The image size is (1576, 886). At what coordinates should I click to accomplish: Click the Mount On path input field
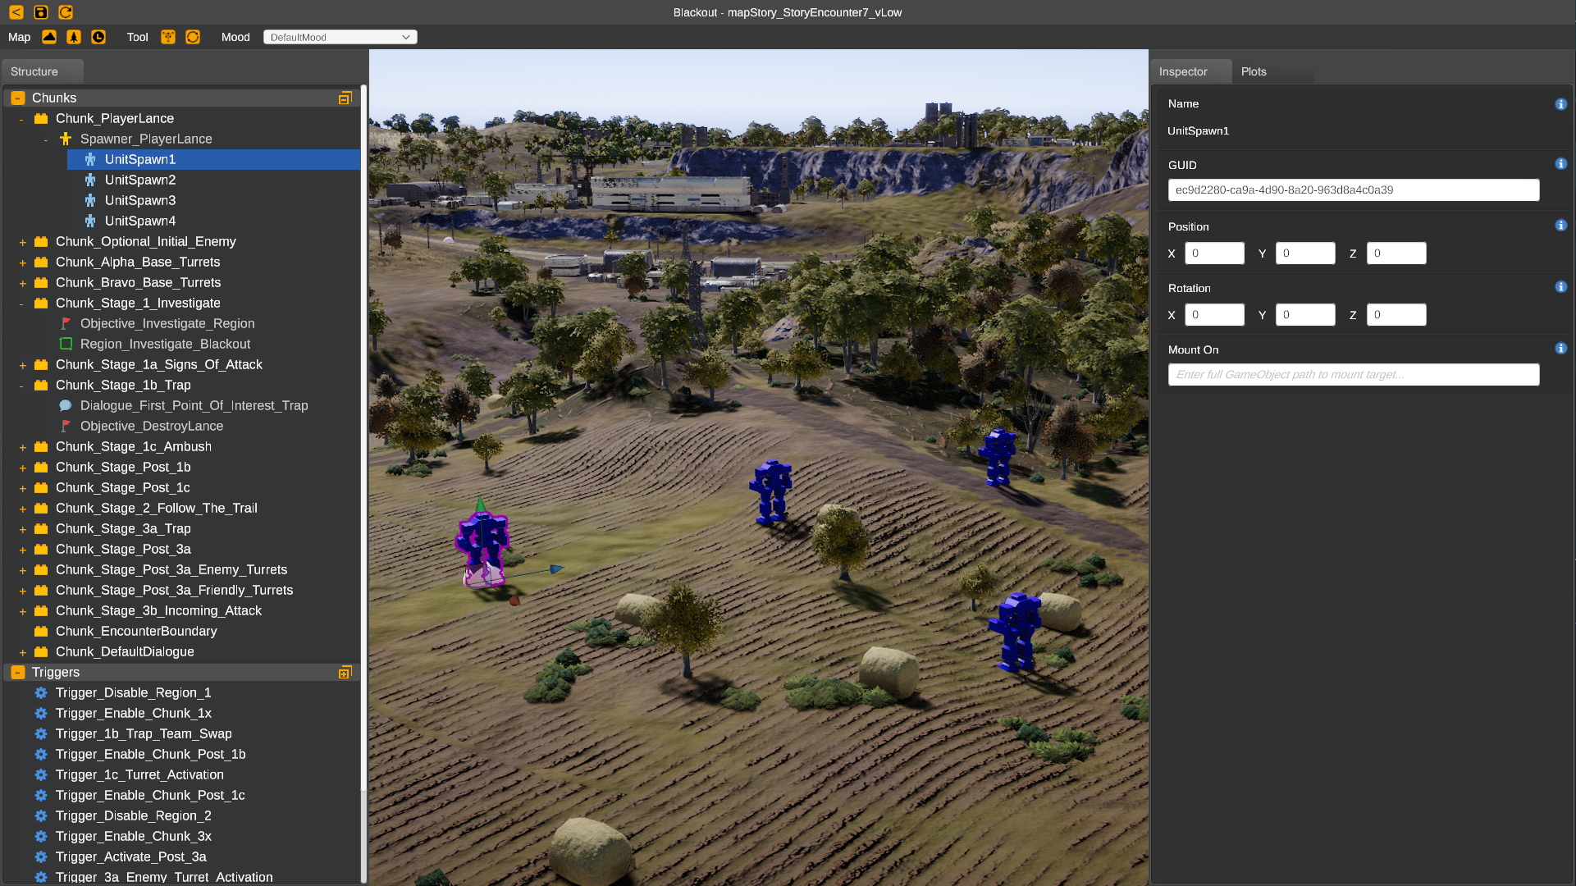pos(1353,374)
